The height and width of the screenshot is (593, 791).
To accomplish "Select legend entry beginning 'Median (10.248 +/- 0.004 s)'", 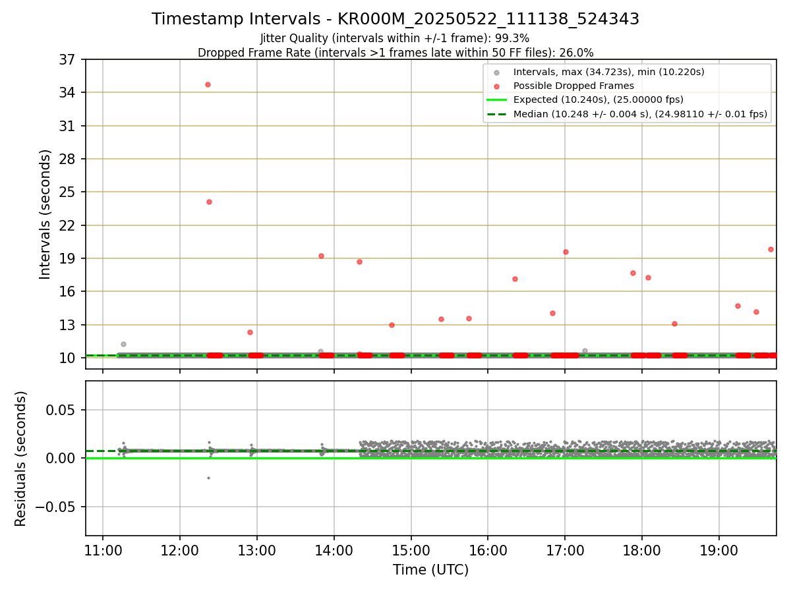I will point(640,114).
